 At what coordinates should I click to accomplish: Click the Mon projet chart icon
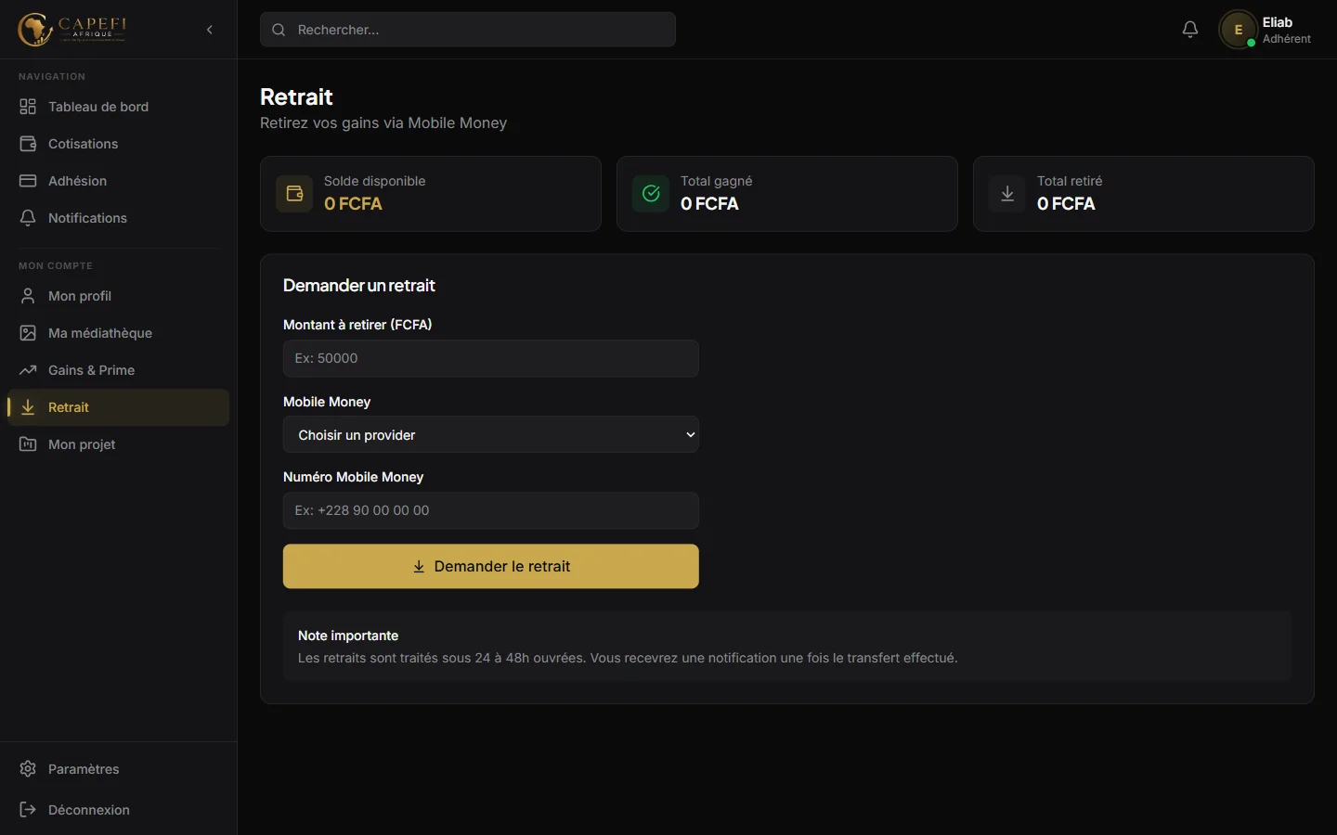(28, 444)
